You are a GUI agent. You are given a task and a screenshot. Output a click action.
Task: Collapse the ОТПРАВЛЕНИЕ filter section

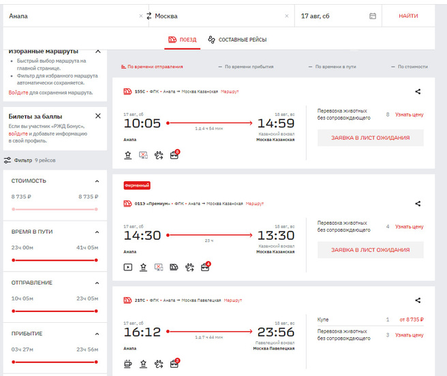[x=97, y=283]
